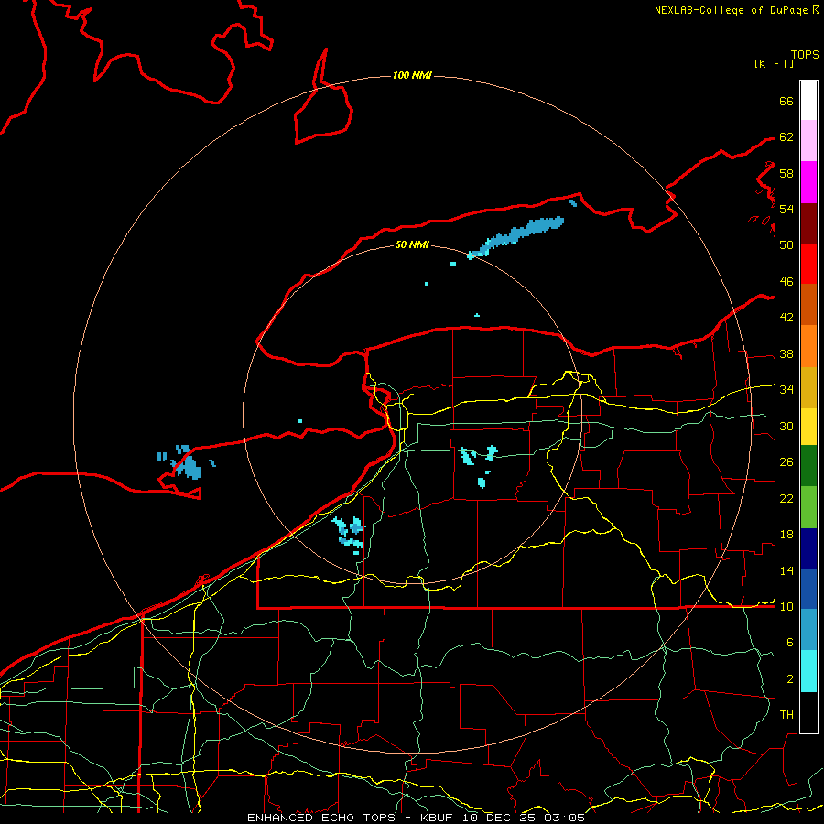Viewport: 824px width, 824px height.
Task: Click the 10 DEC 25 date in caption
Action: [502, 818]
